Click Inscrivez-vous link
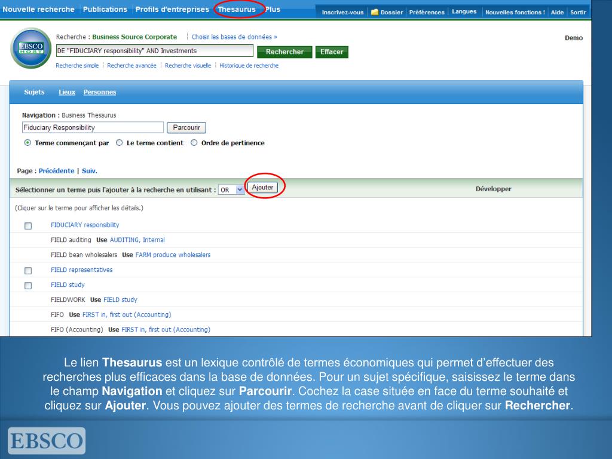The width and height of the screenshot is (612, 459). pos(342,12)
